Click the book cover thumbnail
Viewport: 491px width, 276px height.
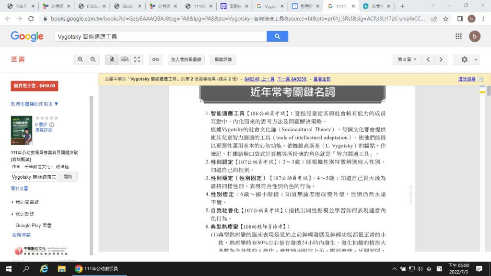pos(22,130)
